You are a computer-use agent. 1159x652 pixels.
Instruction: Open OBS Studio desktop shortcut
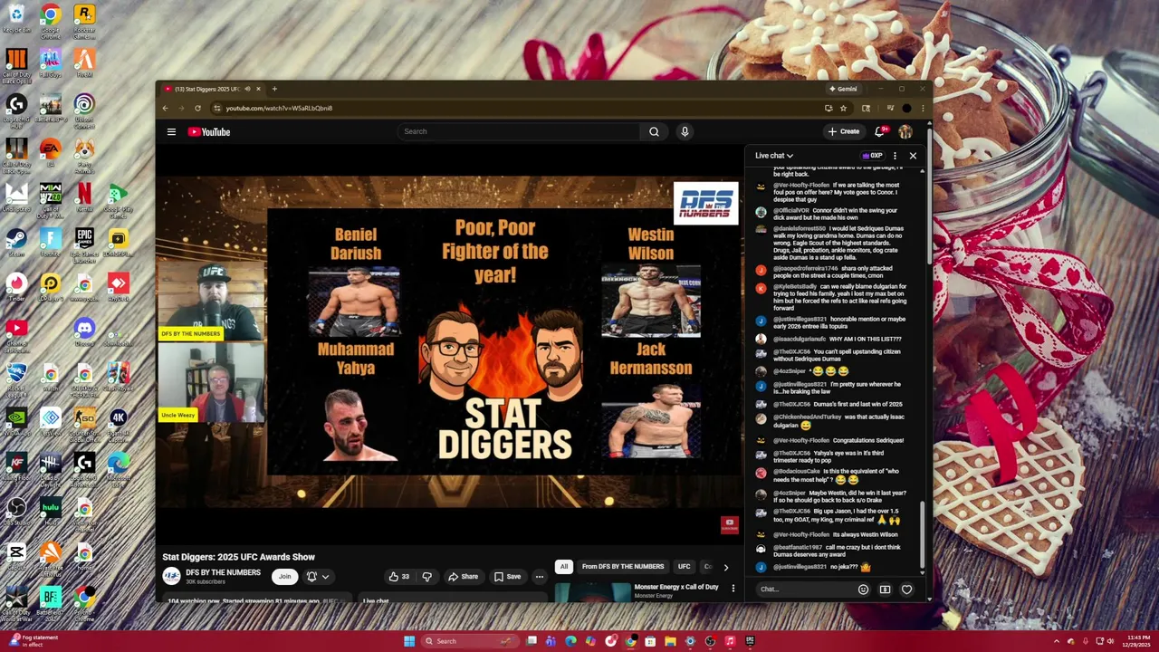[x=16, y=511]
